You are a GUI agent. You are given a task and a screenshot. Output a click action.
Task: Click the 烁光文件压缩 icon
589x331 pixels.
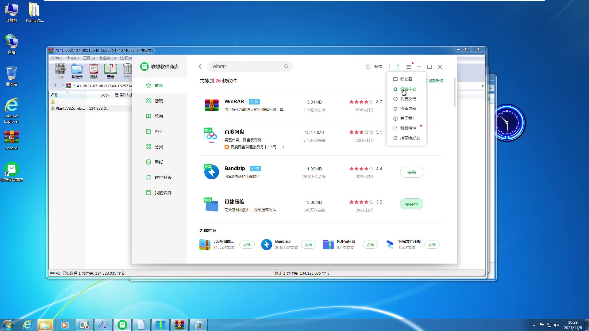(390, 245)
